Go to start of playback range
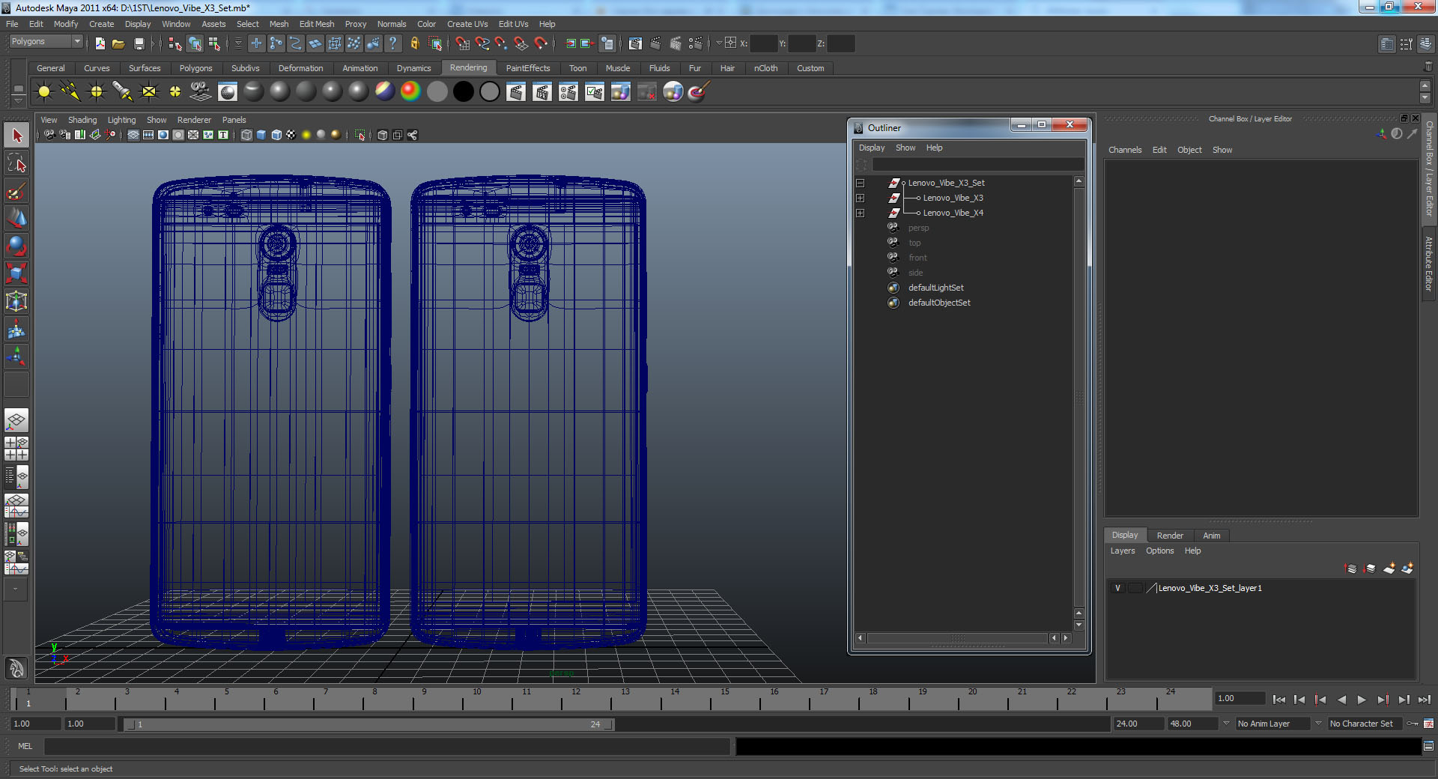 (1278, 700)
